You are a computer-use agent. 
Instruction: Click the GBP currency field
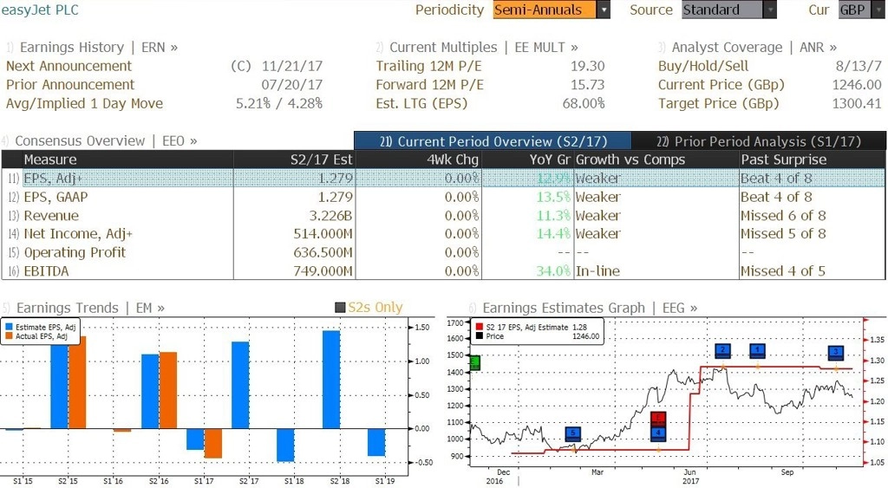click(854, 10)
